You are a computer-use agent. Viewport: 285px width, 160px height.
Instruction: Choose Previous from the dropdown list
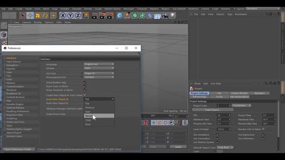[x=99, y=108]
